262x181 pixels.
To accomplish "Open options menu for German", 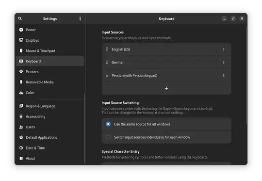I will pos(224,62).
